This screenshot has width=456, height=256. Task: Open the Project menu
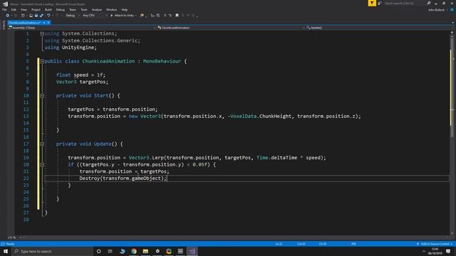coord(36,9)
